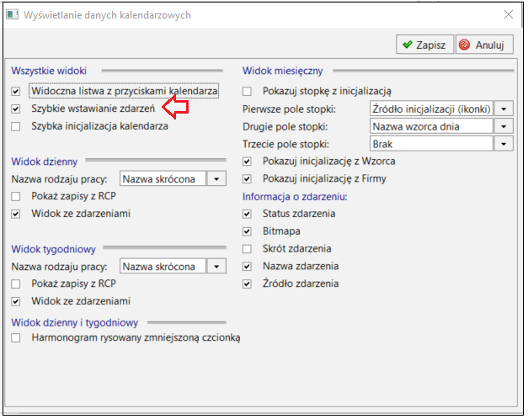Expand Drugie pole stopki dropdown arrow
The image size is (528, 419).
pyautogui.click(x=504, y=126)
